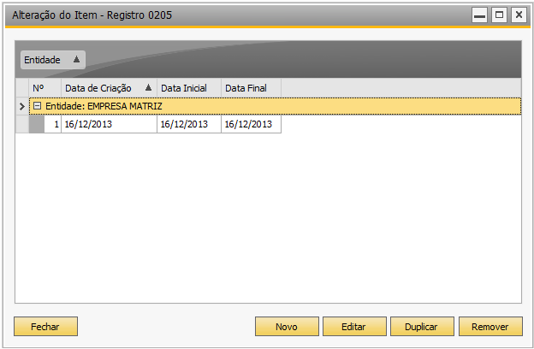534x349 pixels.
Task: Select Data de Criação cell 16/12/2013
Action: tap(109, 124)
